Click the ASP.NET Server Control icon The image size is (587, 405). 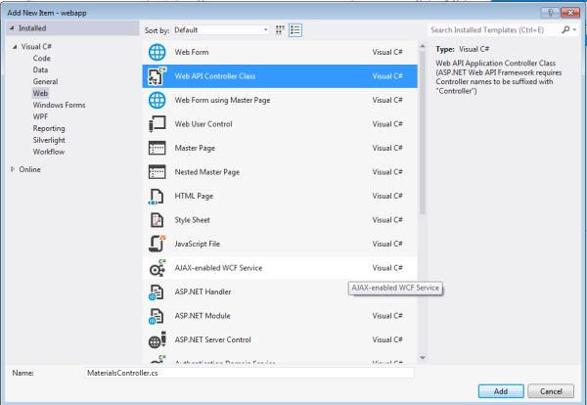point(157,339)
